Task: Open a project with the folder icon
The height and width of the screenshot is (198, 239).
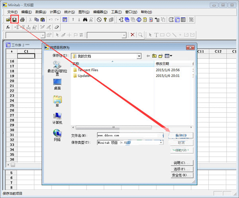Action: coord(8,20)
